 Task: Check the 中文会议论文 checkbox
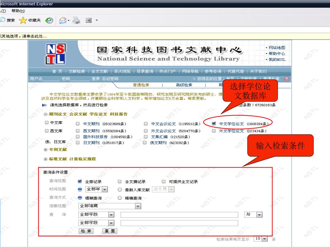(x=146, y=124)
